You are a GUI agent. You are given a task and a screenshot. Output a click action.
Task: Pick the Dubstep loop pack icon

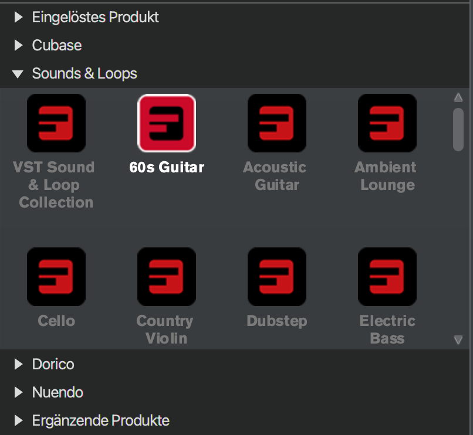click(x=277, y=277)
